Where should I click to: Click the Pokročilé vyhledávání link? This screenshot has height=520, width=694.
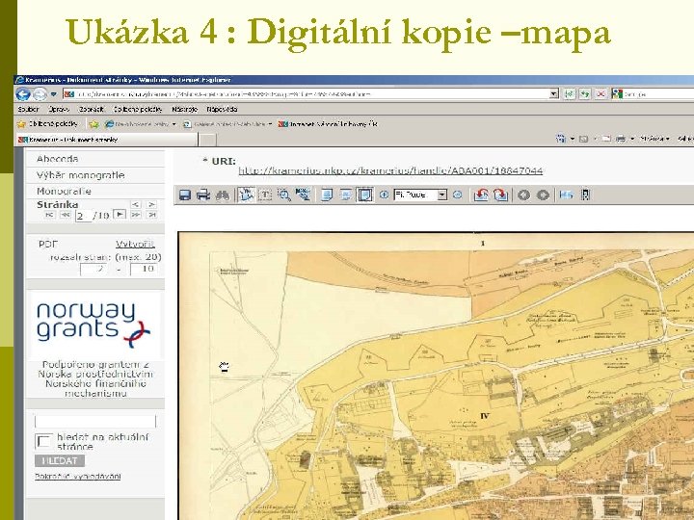[x=78, y=477]
